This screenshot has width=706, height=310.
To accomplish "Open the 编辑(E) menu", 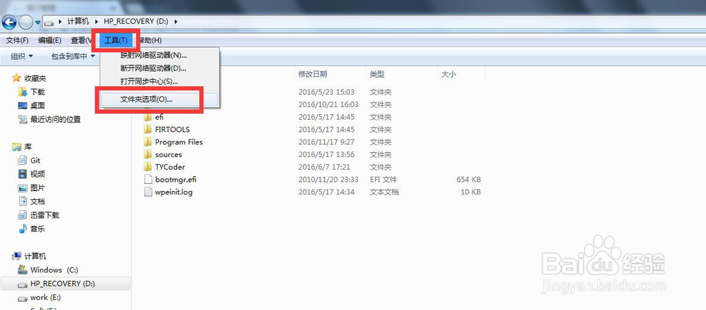I will tap(49, 40).
